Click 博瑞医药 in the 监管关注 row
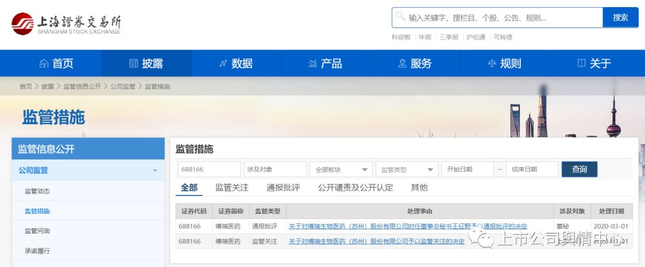 click(228, 241)
